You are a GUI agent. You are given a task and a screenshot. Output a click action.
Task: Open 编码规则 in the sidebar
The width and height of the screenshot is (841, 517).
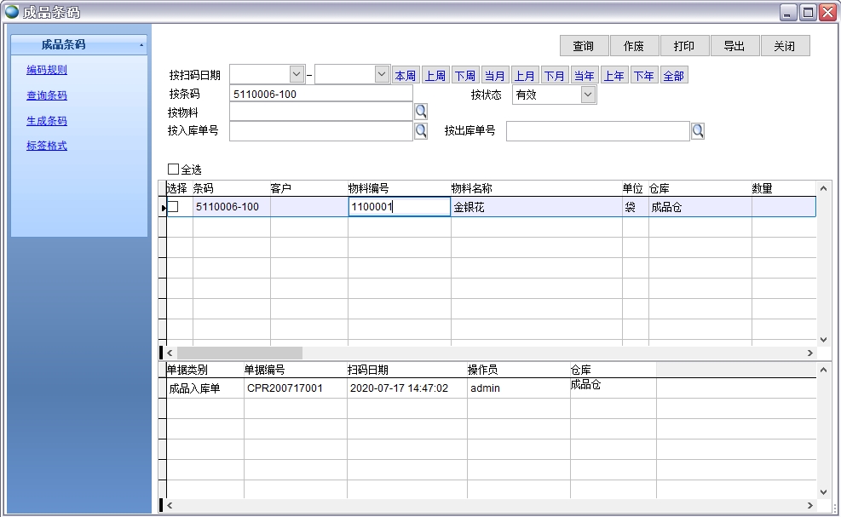coord(47,70)
